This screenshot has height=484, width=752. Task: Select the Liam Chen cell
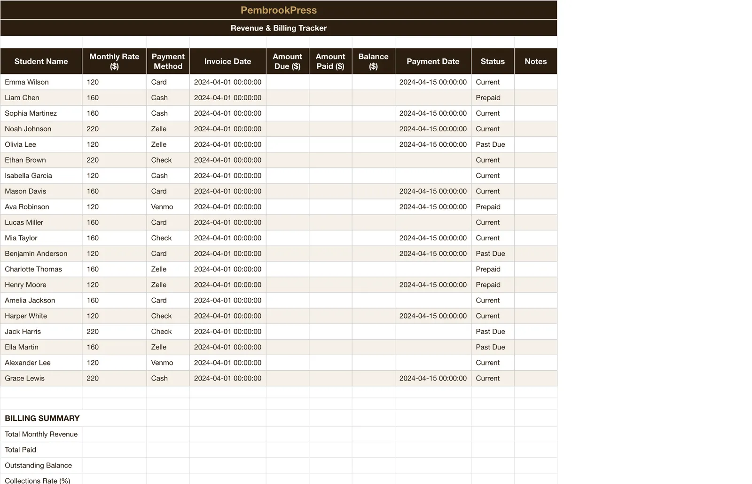tap(41, 97)
